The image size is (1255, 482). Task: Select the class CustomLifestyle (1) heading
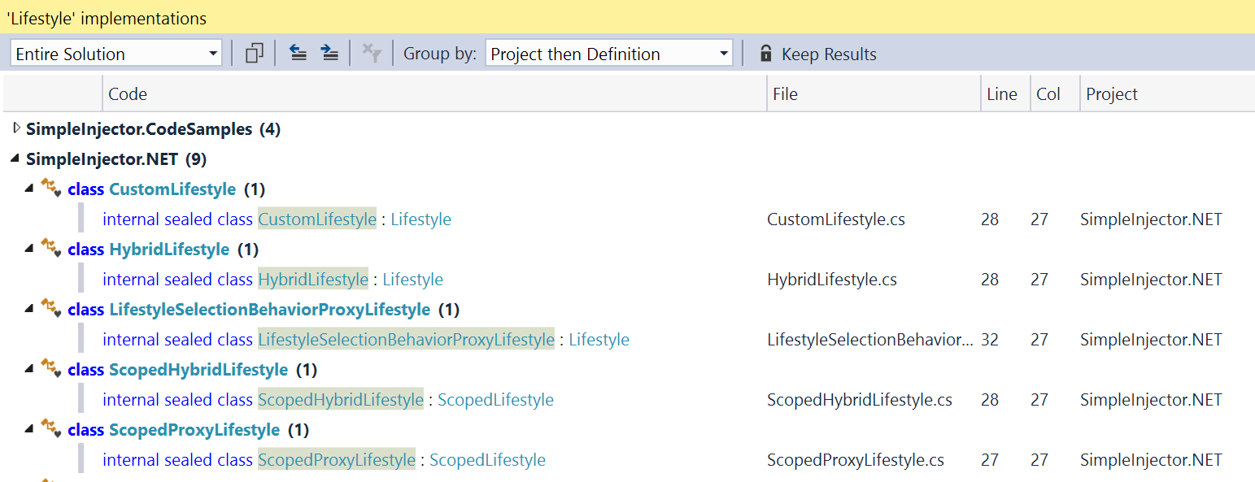(x=166, y=189)
